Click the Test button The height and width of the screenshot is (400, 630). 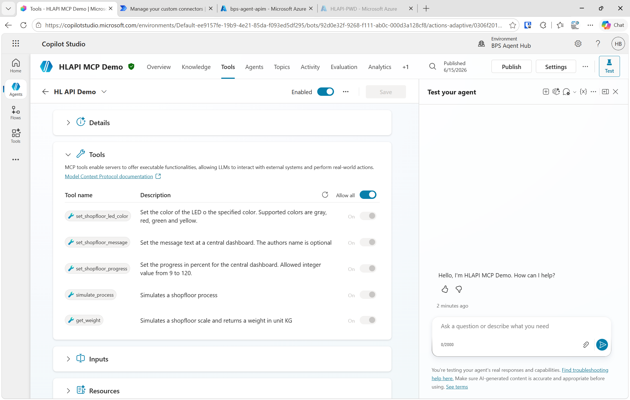(609, 66)
